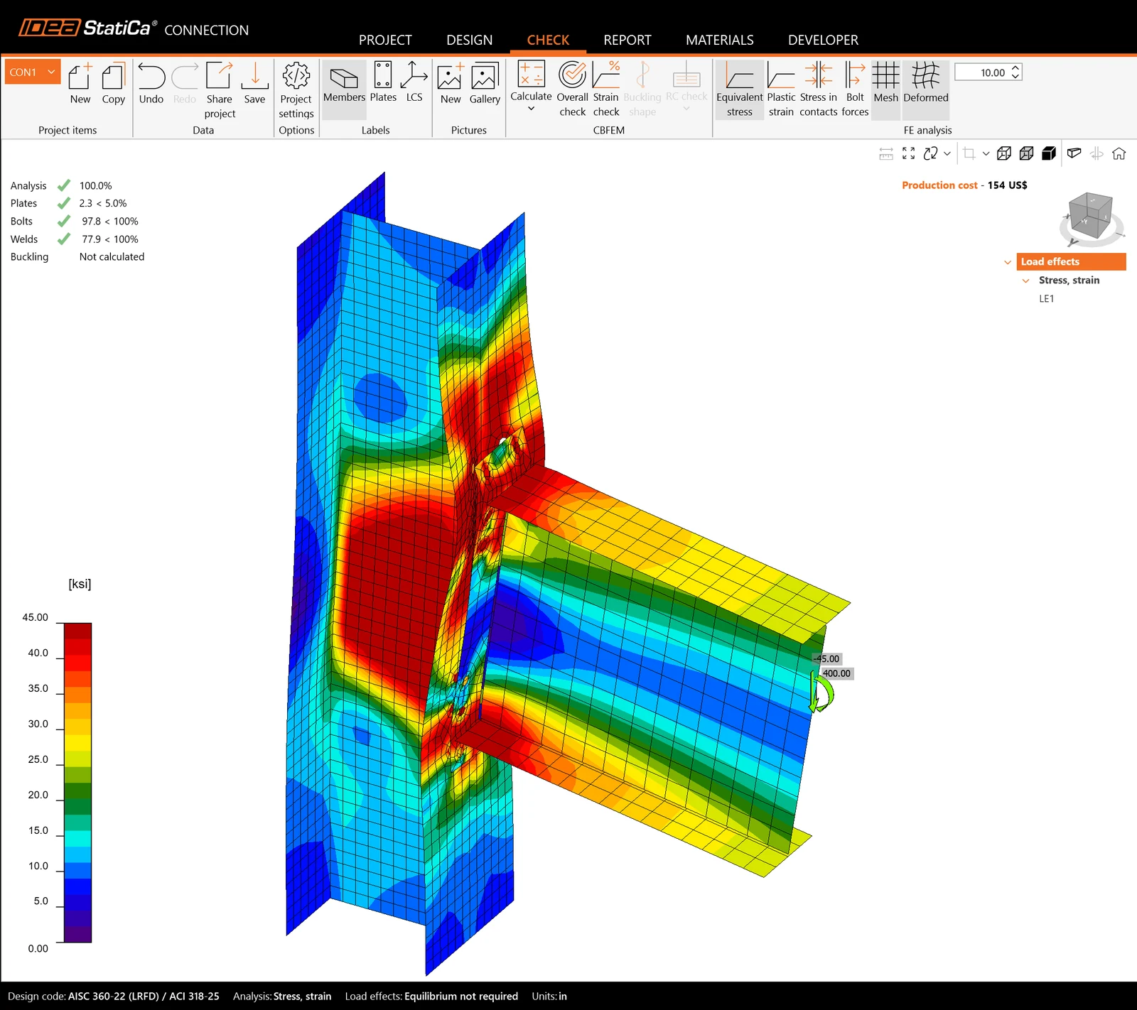Create a New picture
Viewport: 1137px width, 1010px height.
coord(450,84)
